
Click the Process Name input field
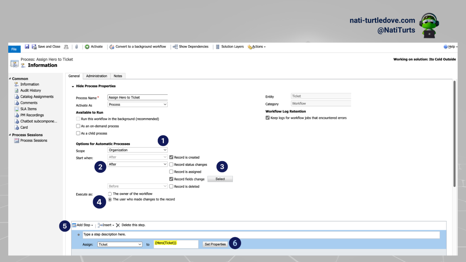coord(137,97)
